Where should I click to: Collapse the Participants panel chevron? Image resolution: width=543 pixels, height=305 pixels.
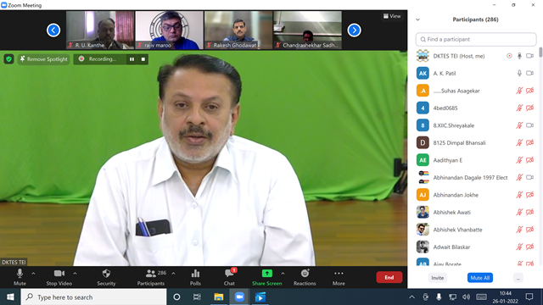(417, 19)
